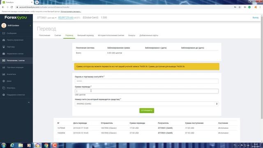Open the История пополнения/снятия tab

111,35
